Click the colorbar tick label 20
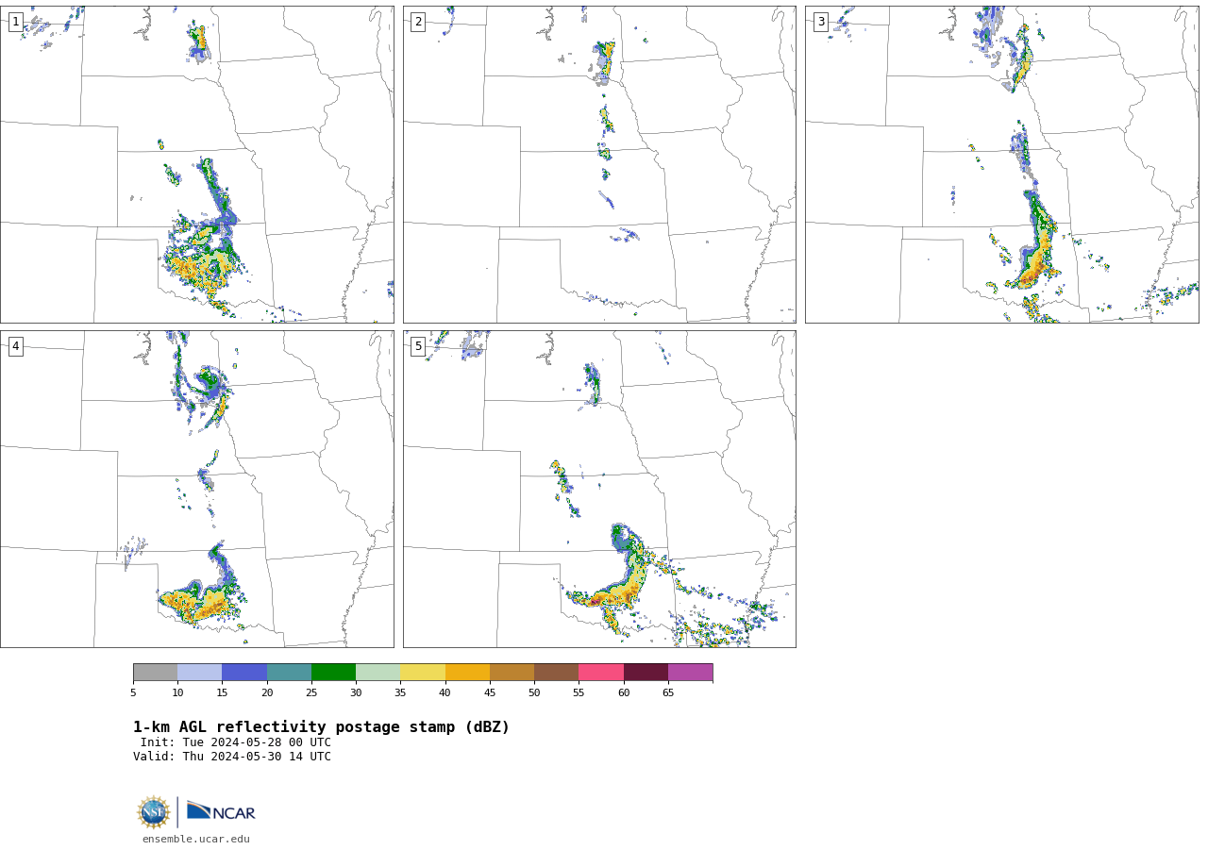This screenshot has width=1208, height=850. [x=267, y=692]
